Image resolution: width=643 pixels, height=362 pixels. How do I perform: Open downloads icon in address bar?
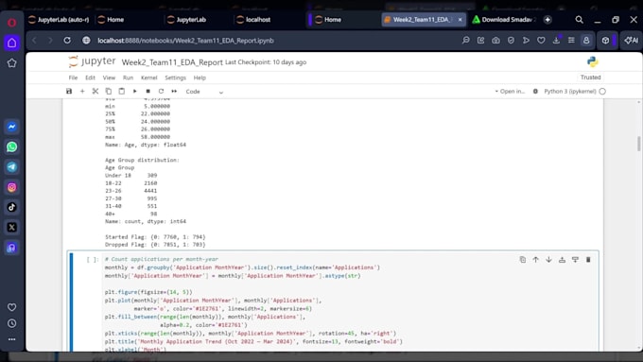556,41
